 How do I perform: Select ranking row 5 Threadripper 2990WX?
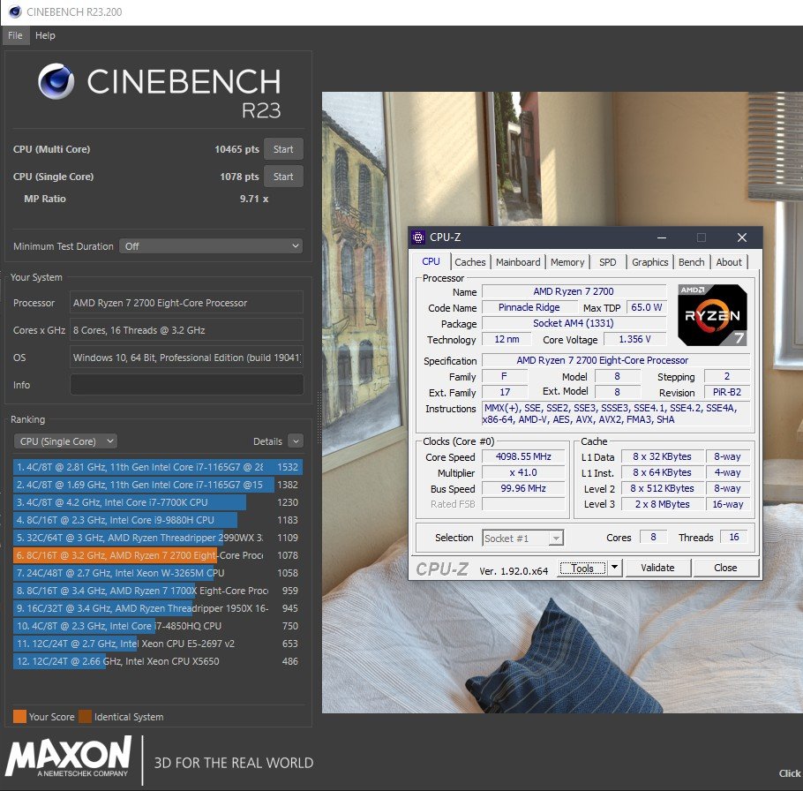coord(158,538)
